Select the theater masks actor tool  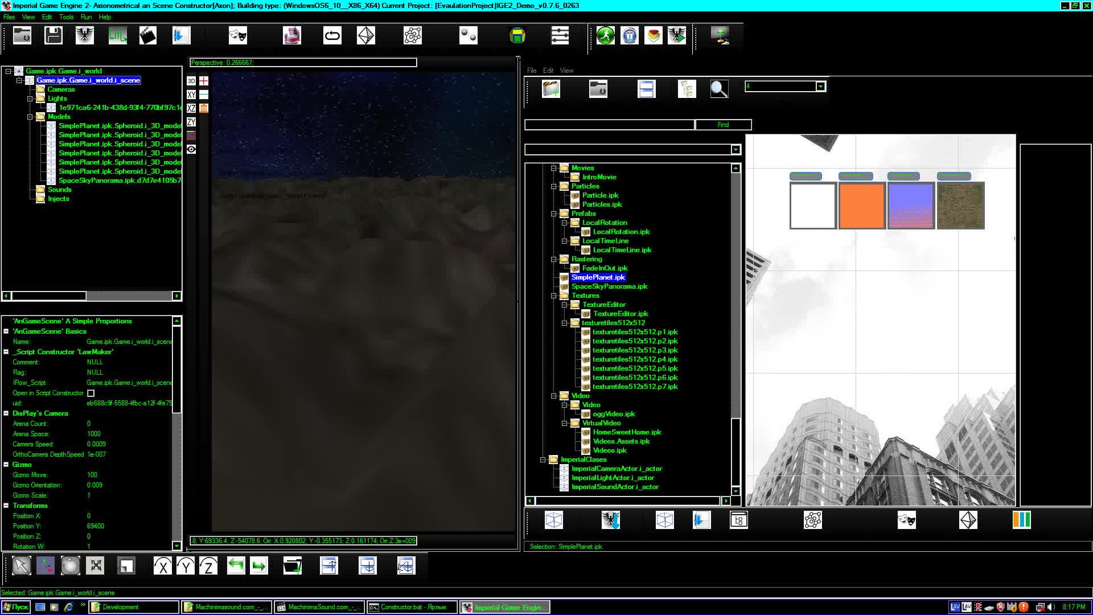237,35
